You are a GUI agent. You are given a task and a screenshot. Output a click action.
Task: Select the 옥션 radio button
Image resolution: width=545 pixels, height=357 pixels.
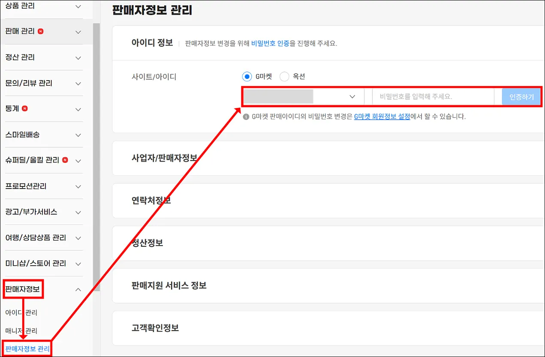284,77
